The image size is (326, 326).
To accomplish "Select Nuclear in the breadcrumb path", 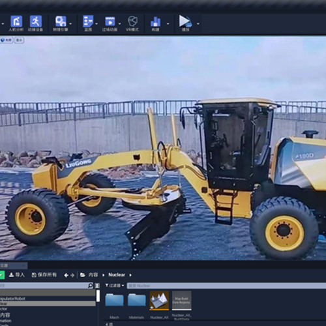I will tap(117, 275).
